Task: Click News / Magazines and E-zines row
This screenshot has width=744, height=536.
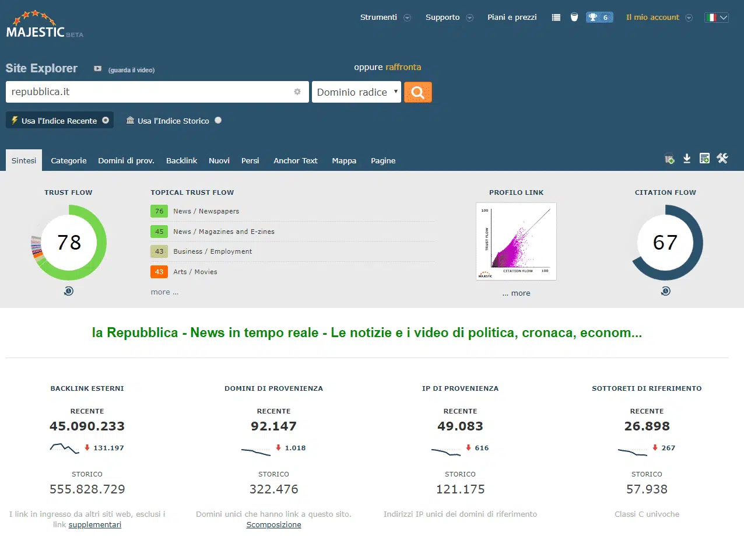Action: pyautogui.click(x=292, y=232)
